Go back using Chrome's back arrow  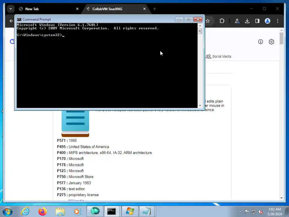point(11,21)
